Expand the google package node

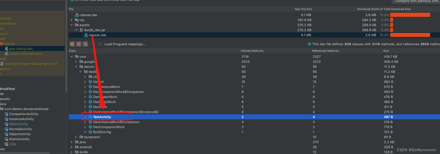76,62
